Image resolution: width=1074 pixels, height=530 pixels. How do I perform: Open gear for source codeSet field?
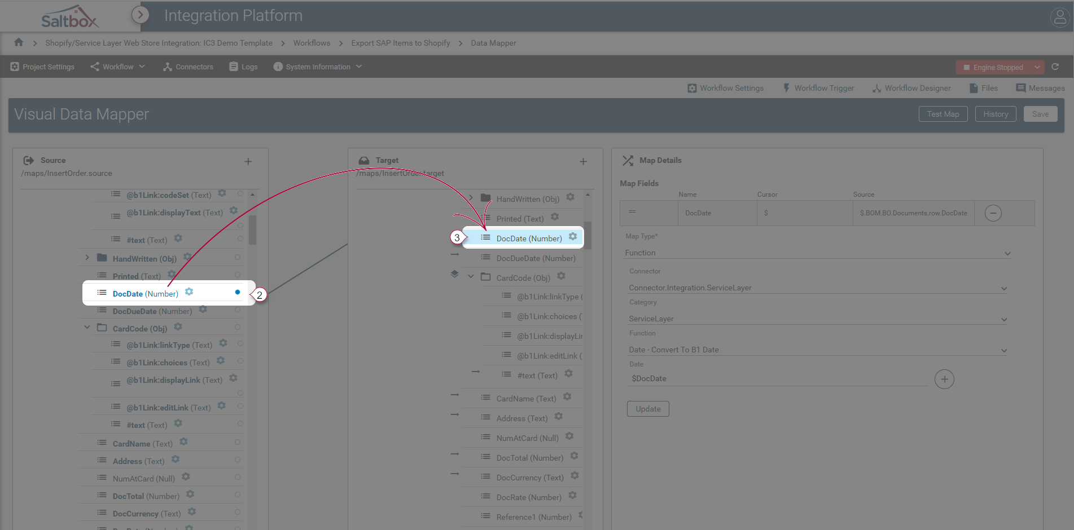coord(222,193)
